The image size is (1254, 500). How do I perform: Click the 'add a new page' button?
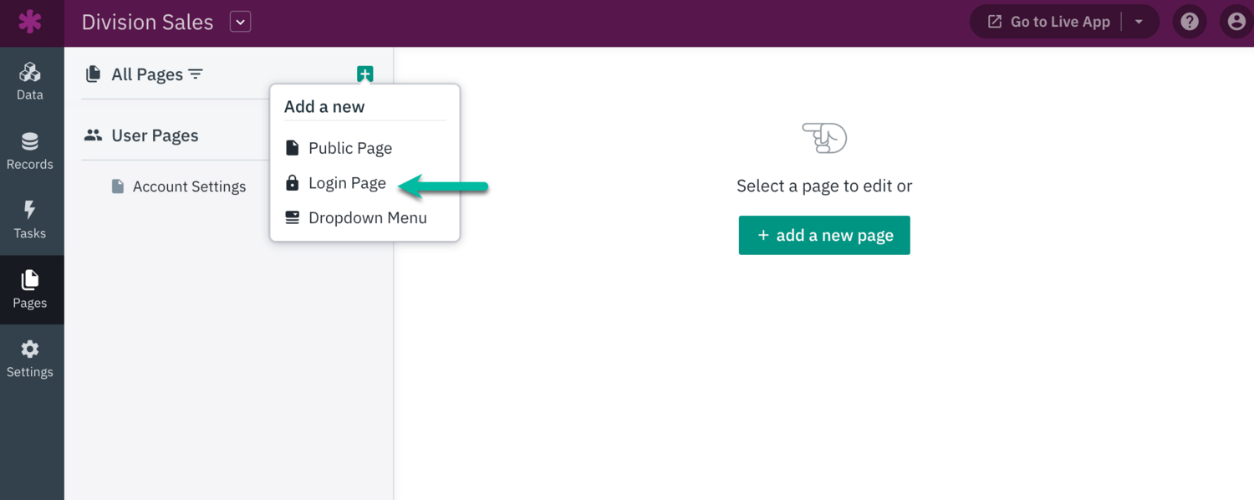point(824,236)
